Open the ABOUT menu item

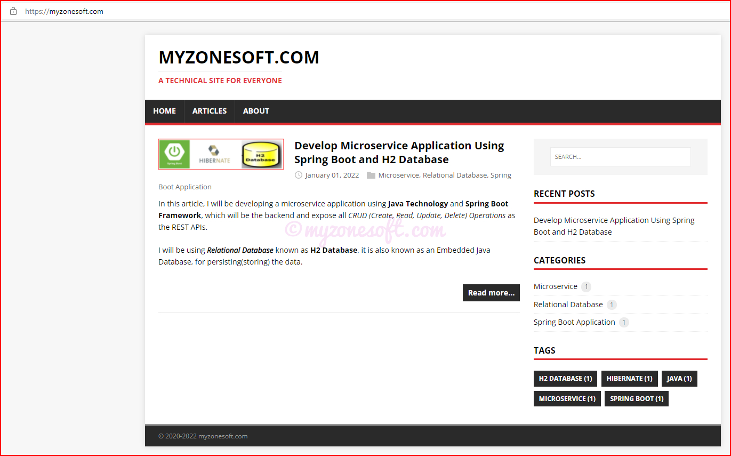pyautogui.click(x=256, y=111)
